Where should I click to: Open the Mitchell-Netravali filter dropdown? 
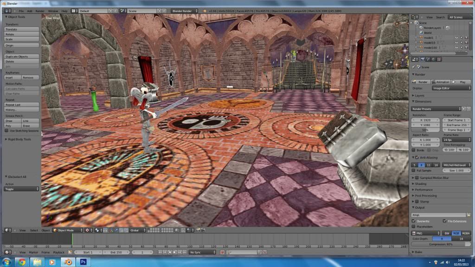[456, 165]
